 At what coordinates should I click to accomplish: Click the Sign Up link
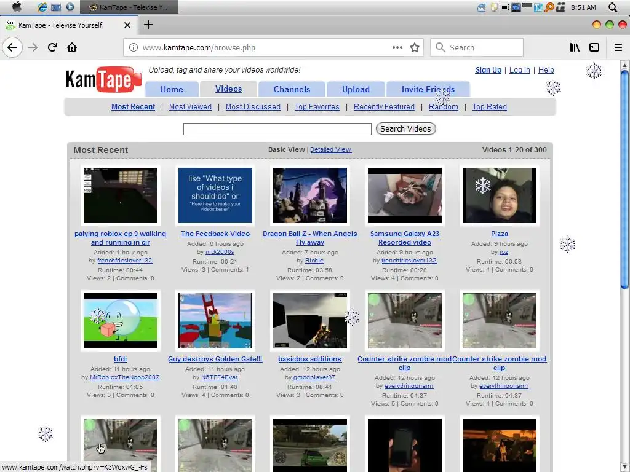pos(488,70)
